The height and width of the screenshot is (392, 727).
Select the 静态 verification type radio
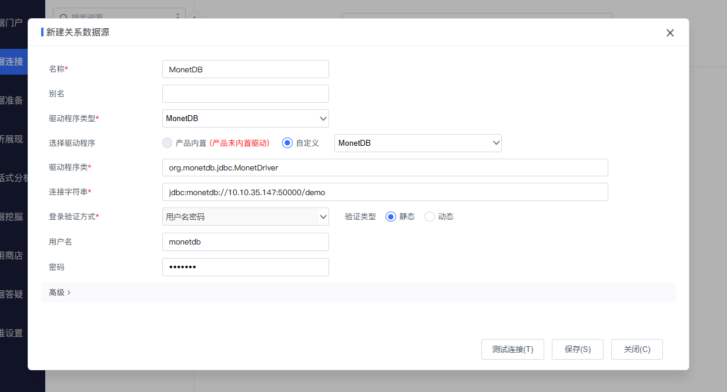coord(391,217)
